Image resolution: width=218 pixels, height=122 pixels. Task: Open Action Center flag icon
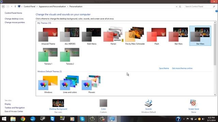[188, 119]
